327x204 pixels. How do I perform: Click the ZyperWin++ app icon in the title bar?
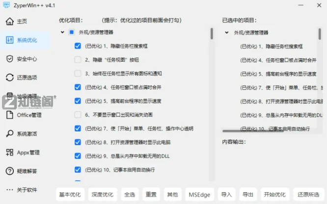[x=6, y=5]
